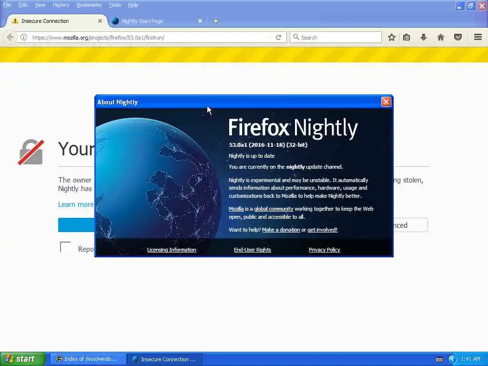
Task: Click the Nightly is up to date text
Action: (x=252, y=156)
